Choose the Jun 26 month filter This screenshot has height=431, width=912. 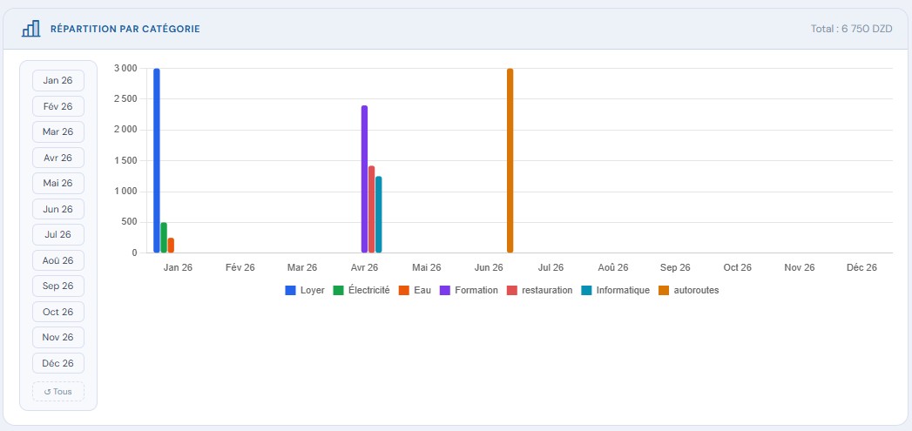coord(58,209)
